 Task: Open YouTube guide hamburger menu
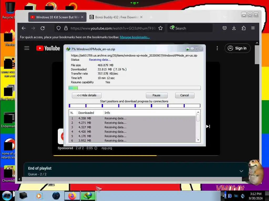point(27,48)
